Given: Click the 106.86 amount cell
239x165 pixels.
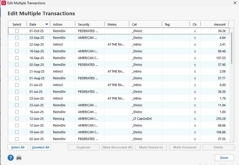Looking at the screenshot, I should tap(221, 132).
